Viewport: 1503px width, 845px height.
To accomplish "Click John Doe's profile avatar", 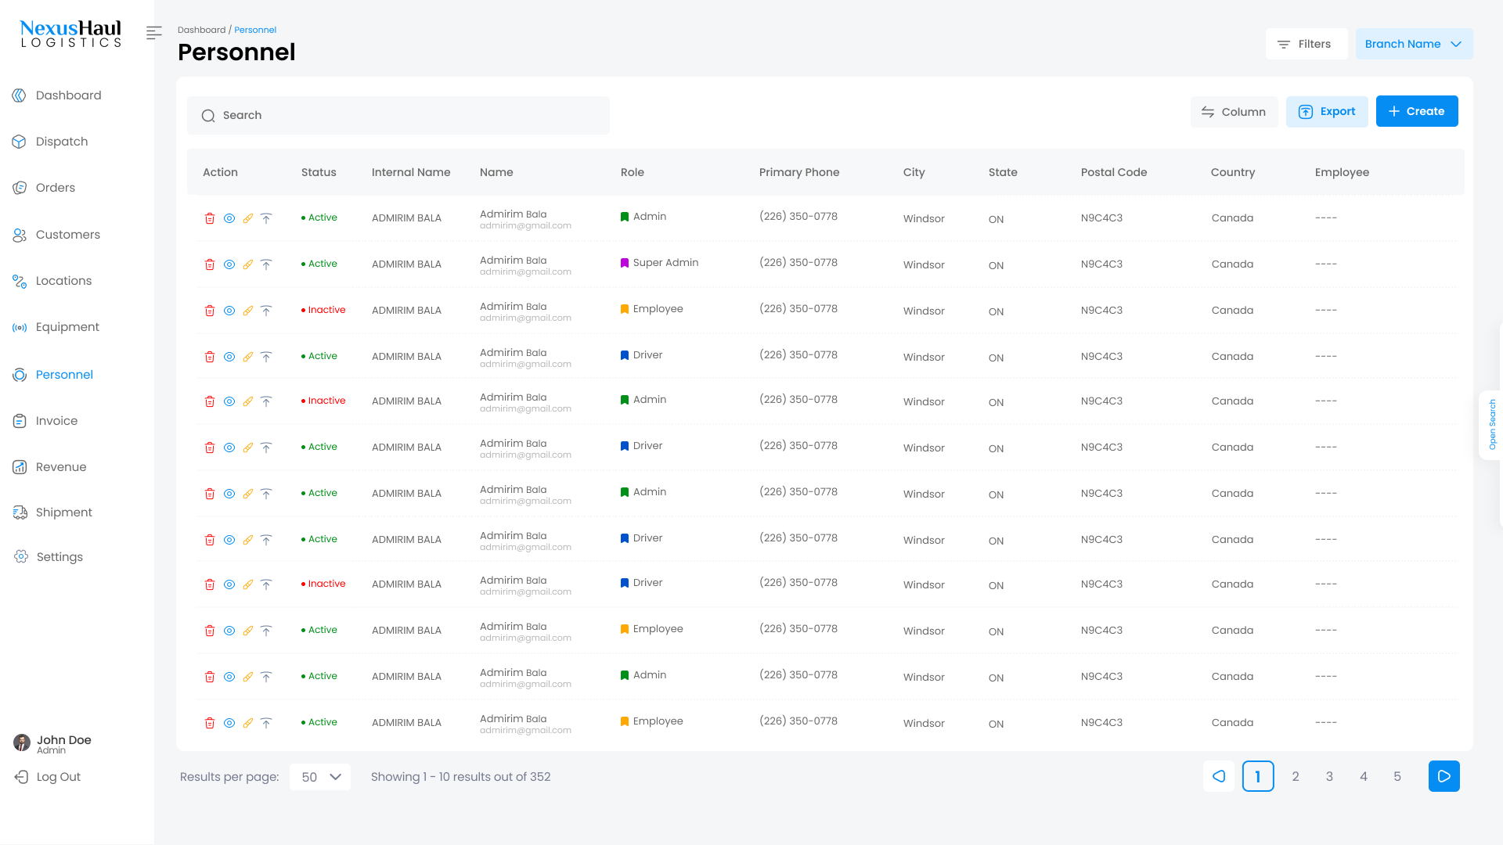I will [22, 743].
